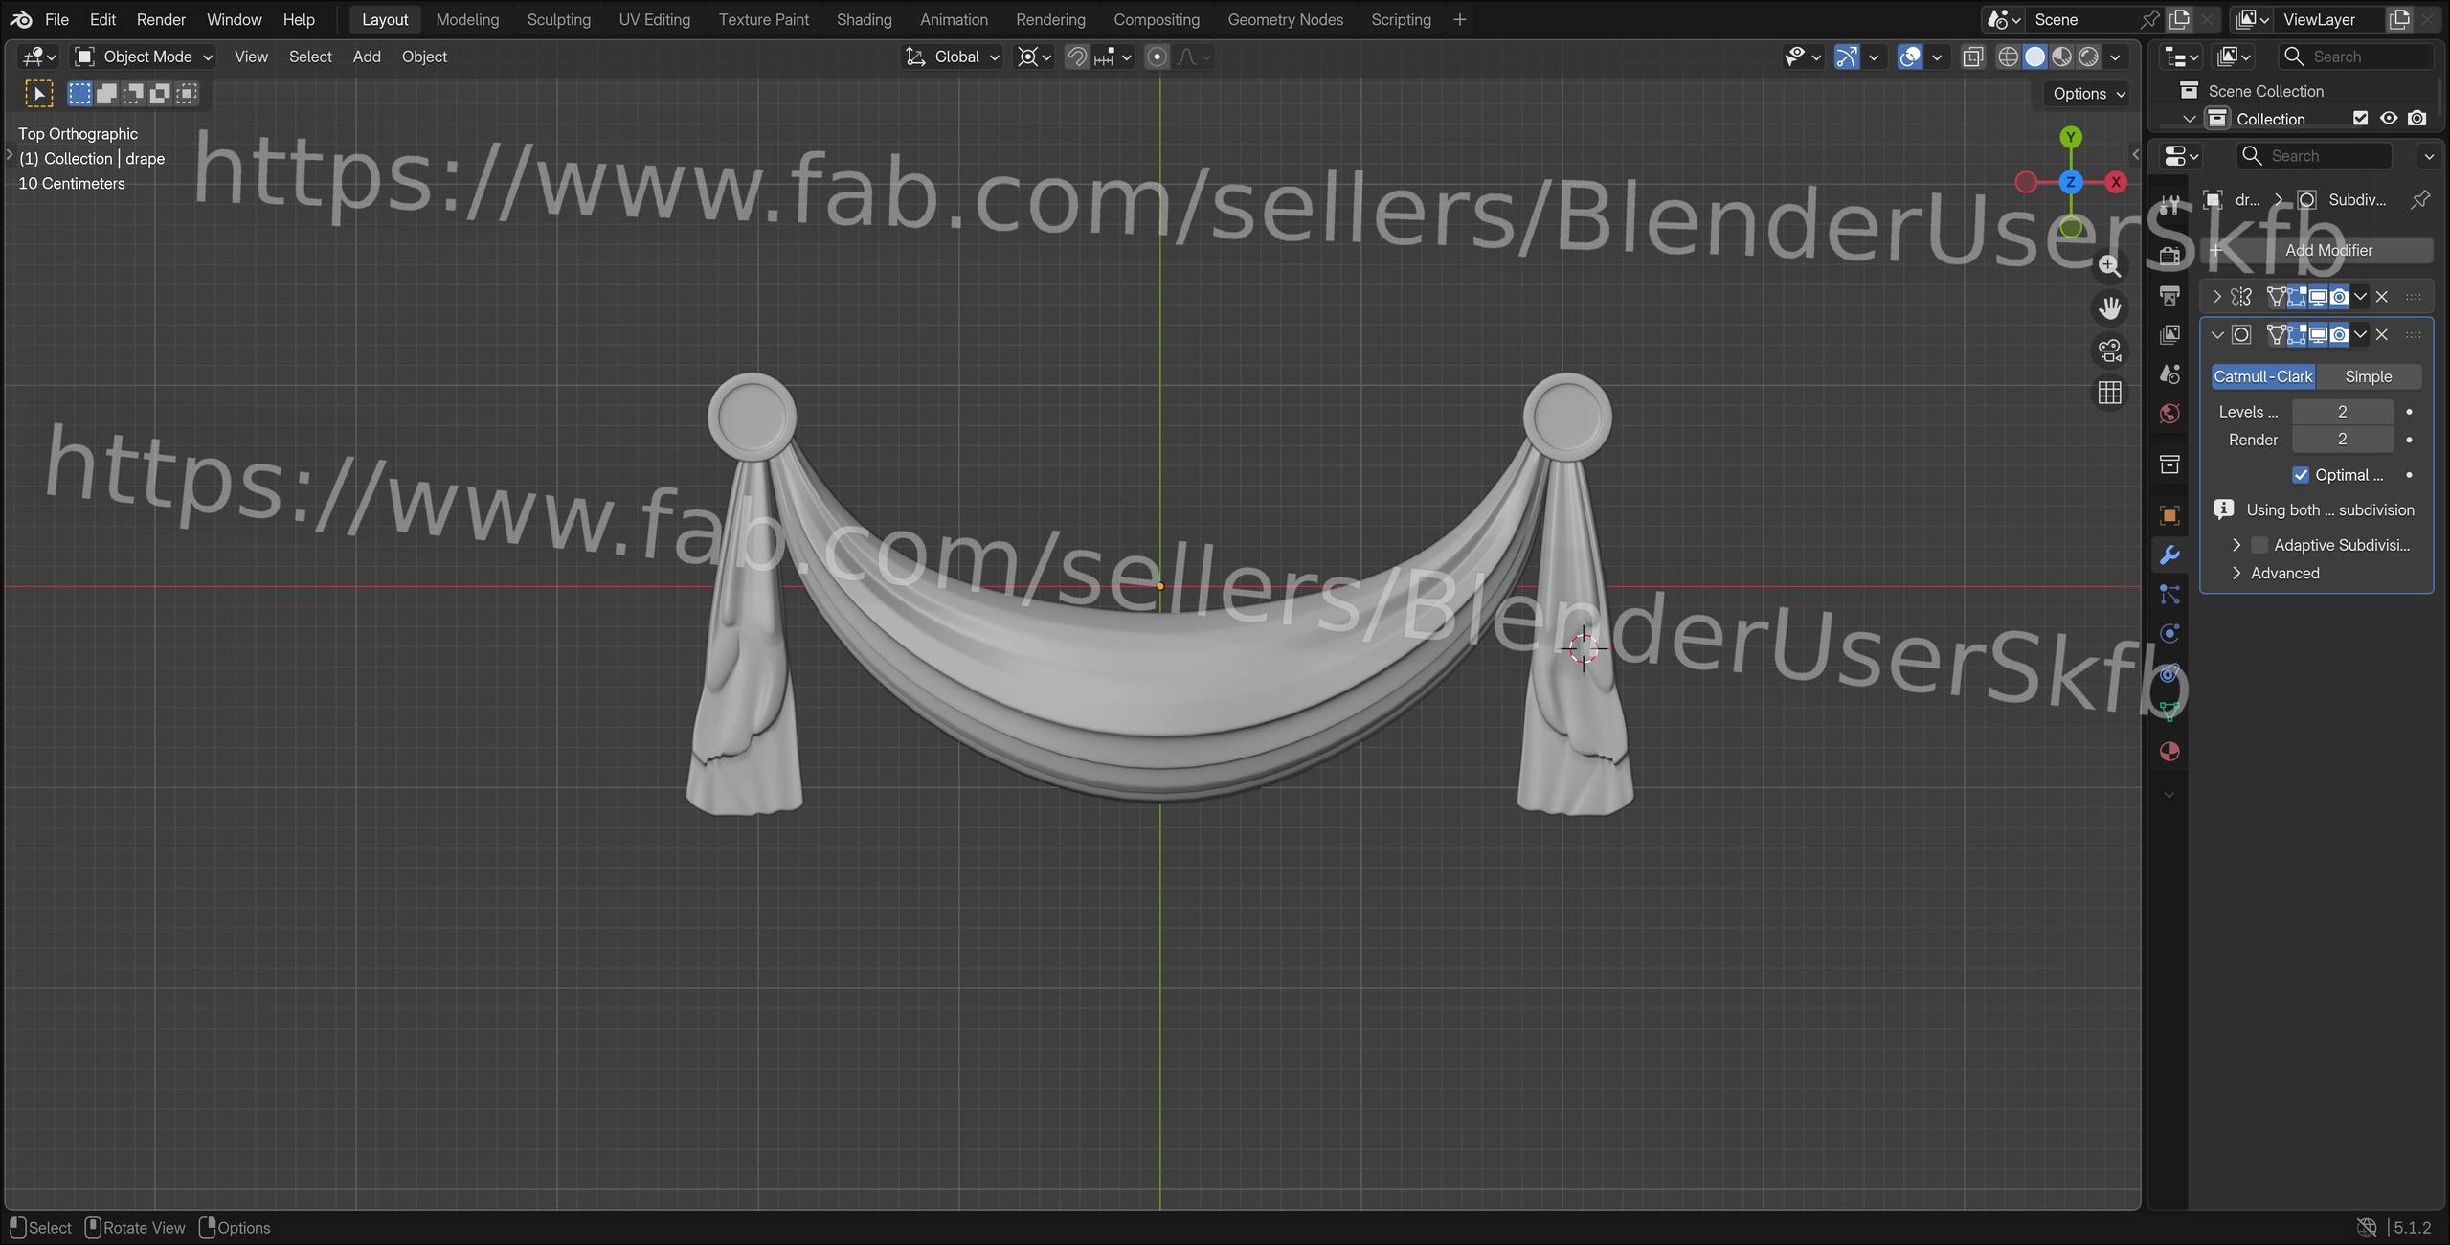The height and width of the screenshot is (1245, 2450).
Task: Click the outliner Search field
Action: [2355, 57]
